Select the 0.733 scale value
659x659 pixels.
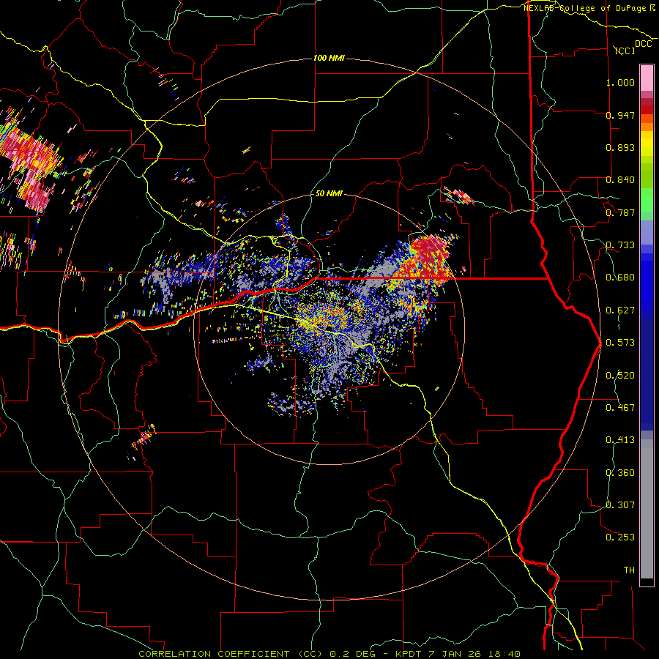pos(620,245)
